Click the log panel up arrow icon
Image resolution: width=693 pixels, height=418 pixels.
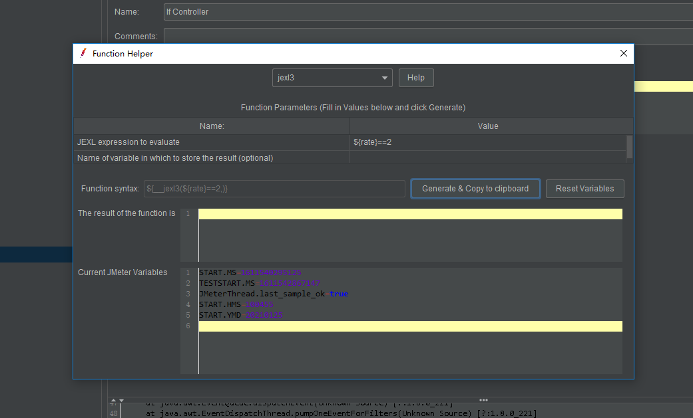pos(114,400)
